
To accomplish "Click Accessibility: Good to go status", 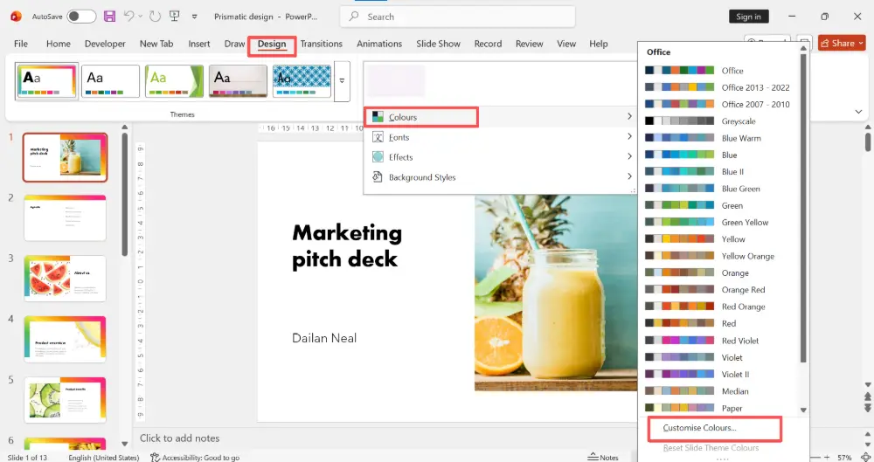I will click(195, 458).
